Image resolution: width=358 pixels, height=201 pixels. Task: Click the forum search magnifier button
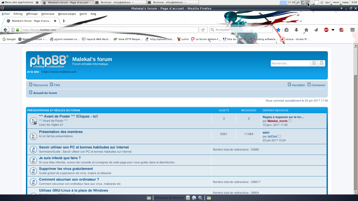314,63
